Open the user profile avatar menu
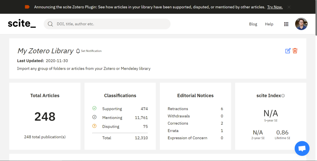This screenshot has height=161, width=317. click(x=301, y=24)
